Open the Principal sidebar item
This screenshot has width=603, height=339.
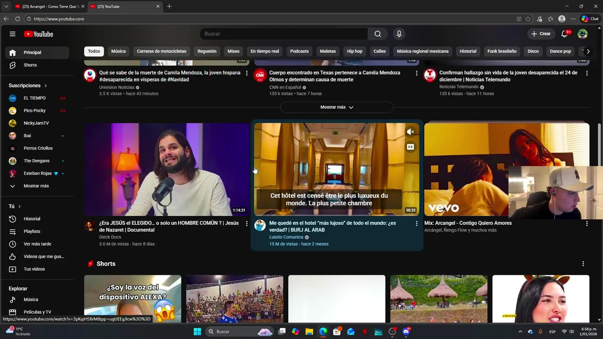coord(37,52)
